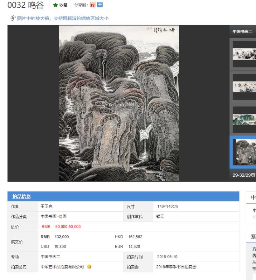Screen dimensions: 256x280
Task: Open category link 中国书画>绘画
Action: 54,216
